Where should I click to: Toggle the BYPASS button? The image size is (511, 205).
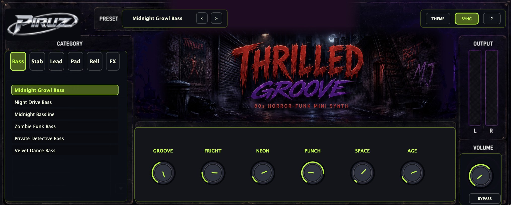(x=485, y=198)
